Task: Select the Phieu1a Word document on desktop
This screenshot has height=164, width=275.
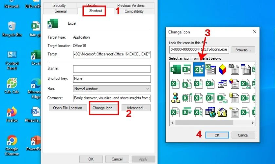Action: tap(33, 114)
